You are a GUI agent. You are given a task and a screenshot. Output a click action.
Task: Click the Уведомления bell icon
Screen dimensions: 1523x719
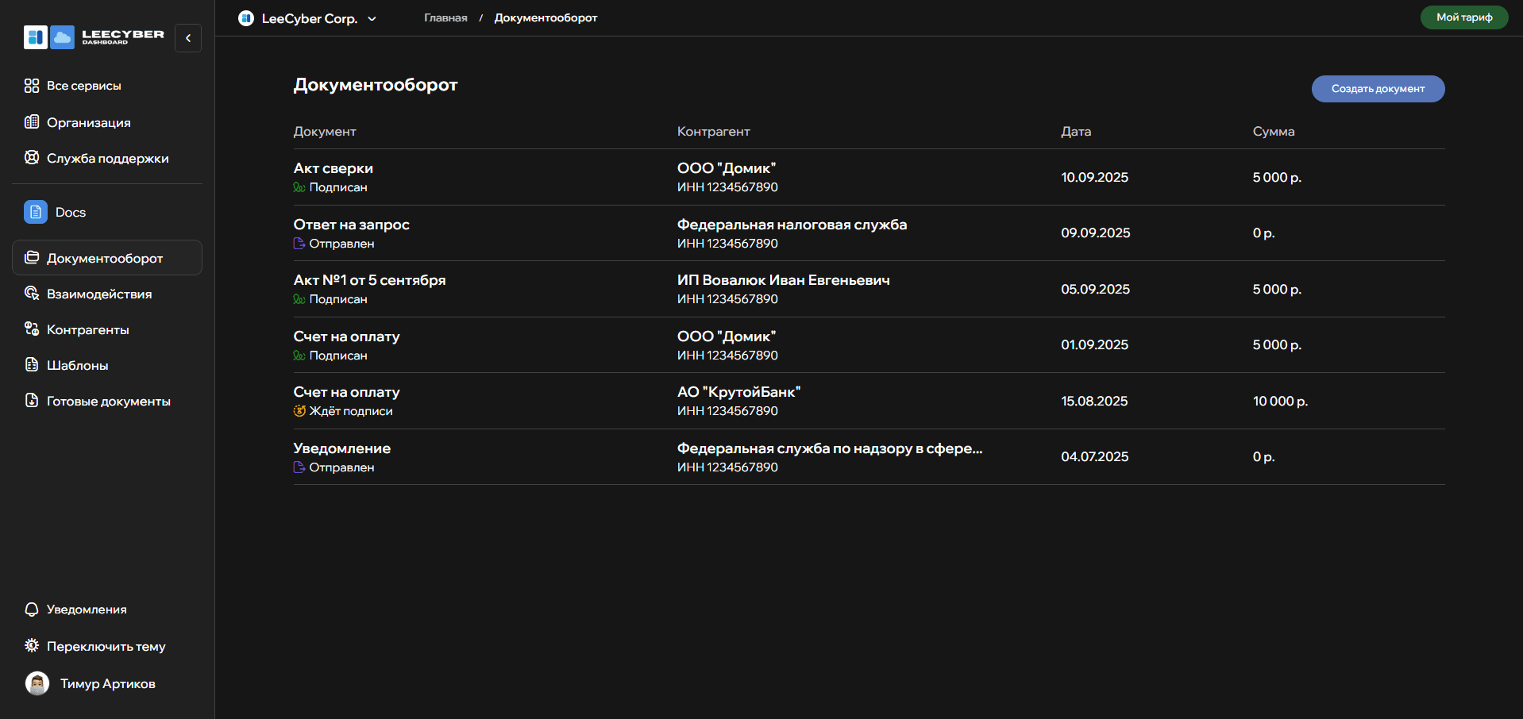(32, 609)
